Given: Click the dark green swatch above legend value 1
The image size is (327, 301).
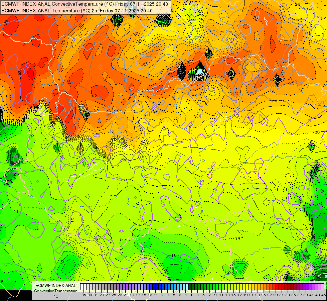Looking at the screenshot, I should pyautogui.click(x=190, y=287).
